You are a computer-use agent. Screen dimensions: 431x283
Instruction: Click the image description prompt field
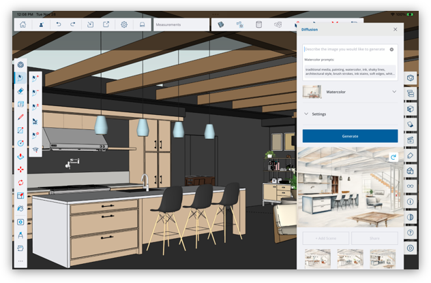pos(344,50)
